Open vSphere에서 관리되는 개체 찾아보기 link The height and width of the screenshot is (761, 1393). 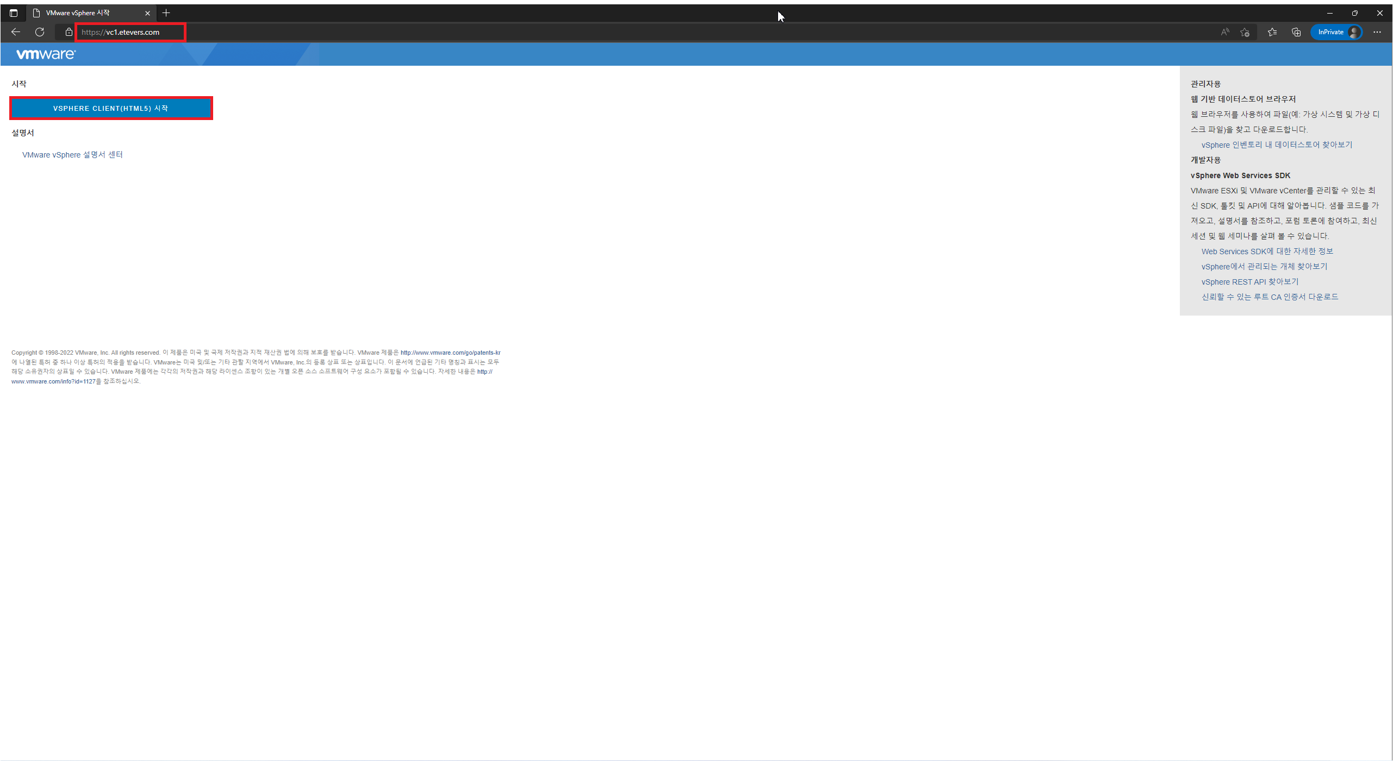[1264, 267]
